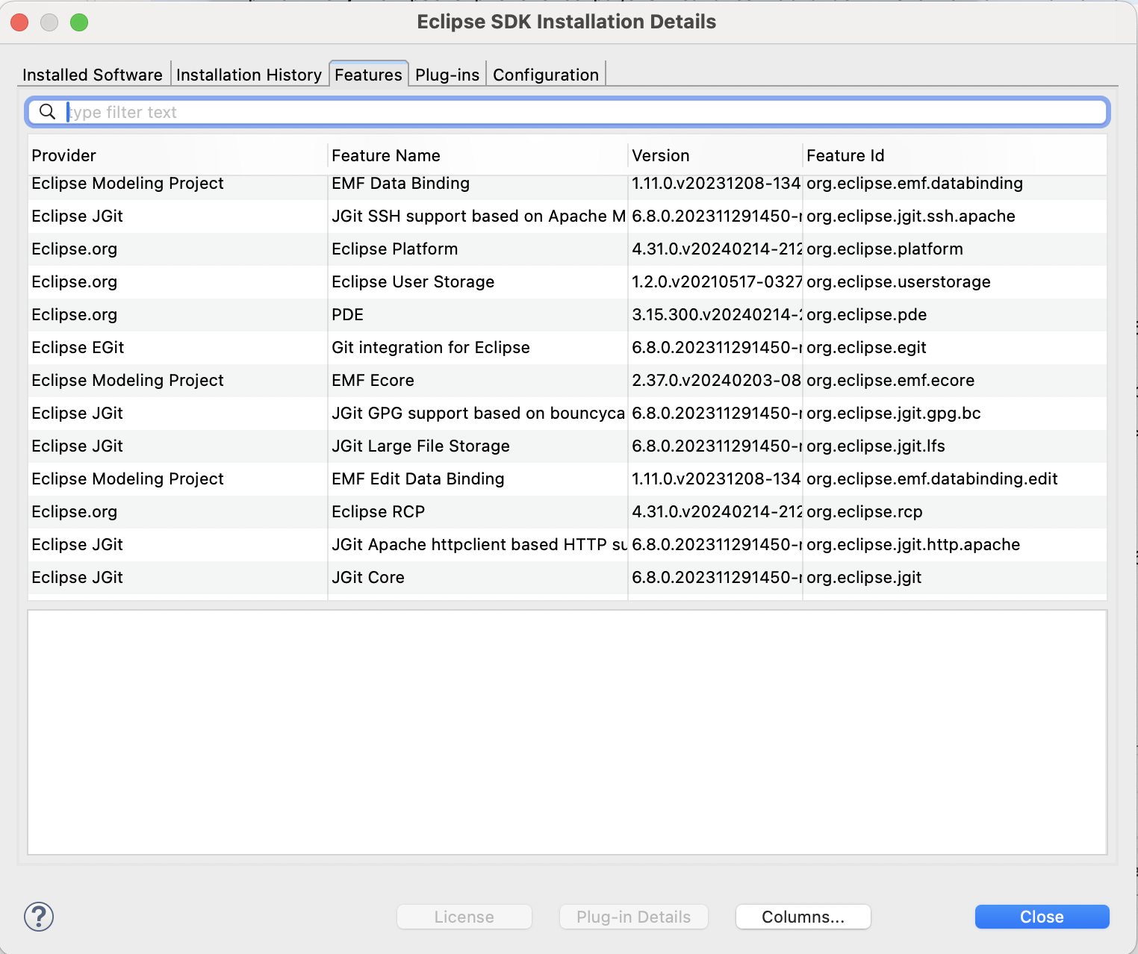Select the Features tab

[368, 75]
